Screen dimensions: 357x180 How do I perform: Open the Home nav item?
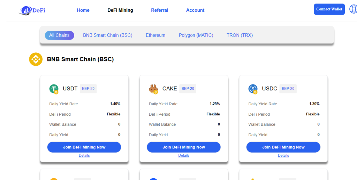tap(83, 10)
